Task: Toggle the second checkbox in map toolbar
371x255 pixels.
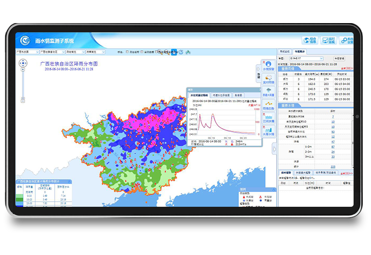Action: click(142, 52)
